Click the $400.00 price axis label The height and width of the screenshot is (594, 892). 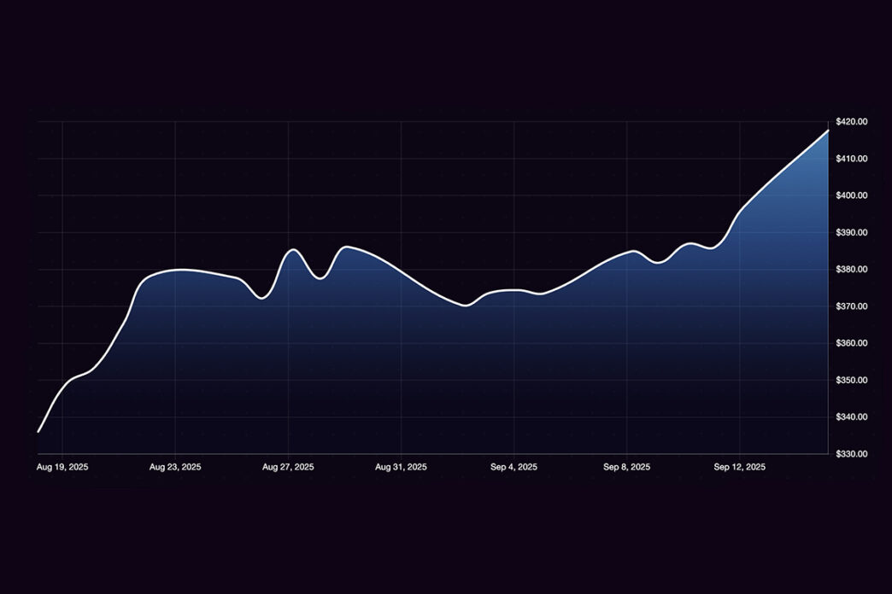coord(851,195)
